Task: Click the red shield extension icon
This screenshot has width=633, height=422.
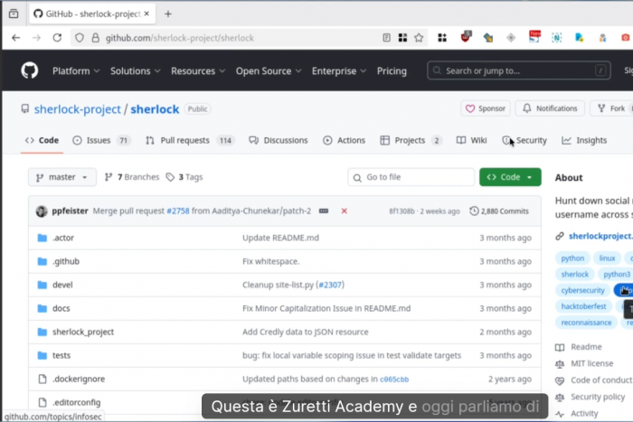Action: (x=466, y=37)
